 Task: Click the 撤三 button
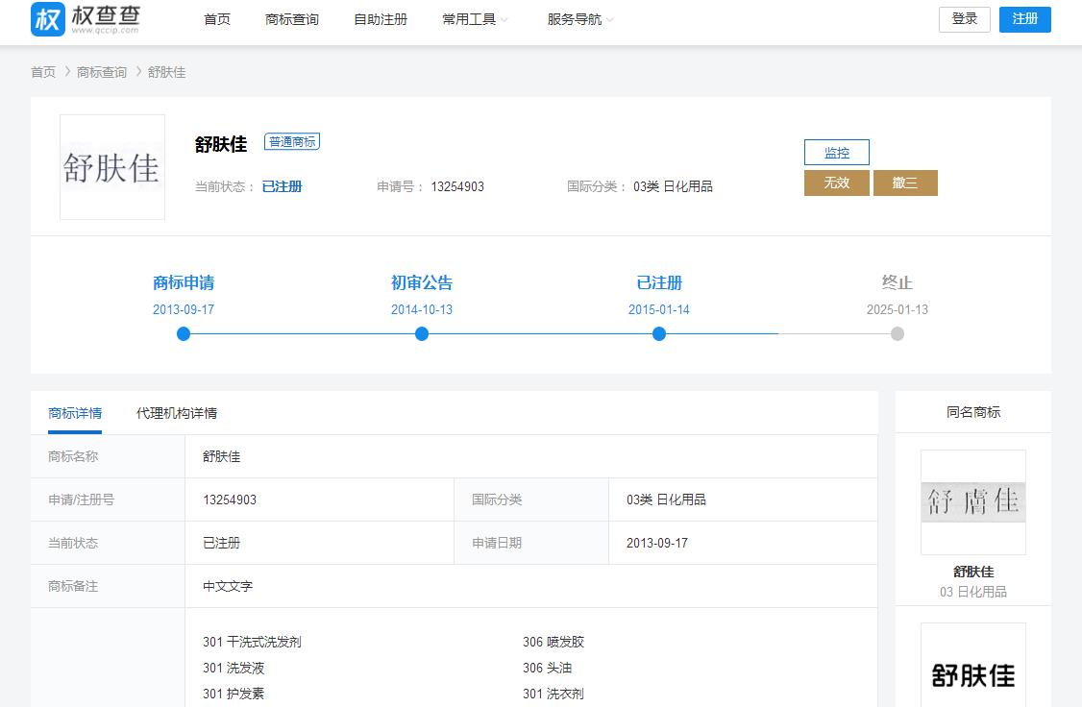(905, 183)
